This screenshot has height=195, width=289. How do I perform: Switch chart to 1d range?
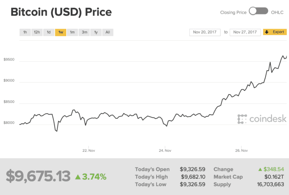pos(49,32)
